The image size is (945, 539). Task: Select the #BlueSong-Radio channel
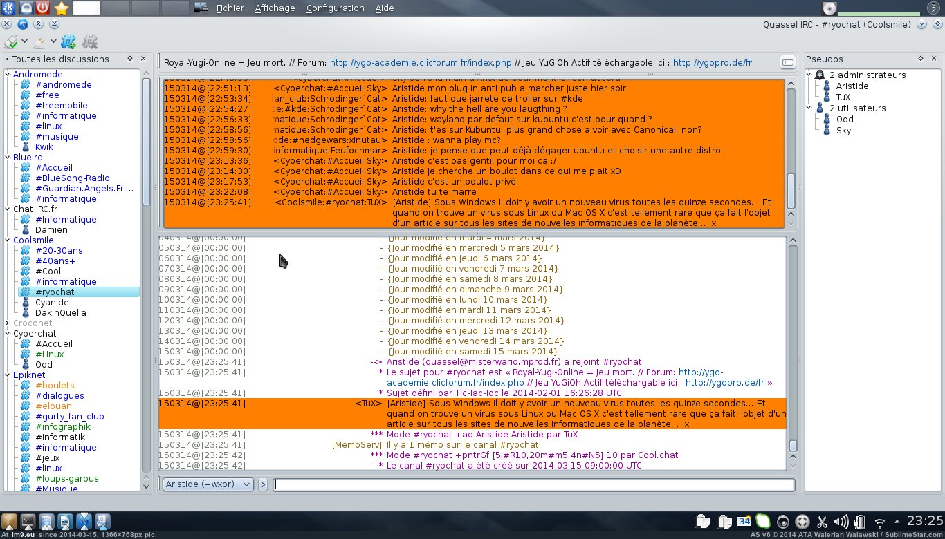coord(72,178)
